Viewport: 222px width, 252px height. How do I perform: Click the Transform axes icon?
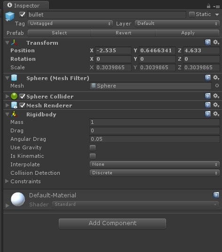(14, 42)
